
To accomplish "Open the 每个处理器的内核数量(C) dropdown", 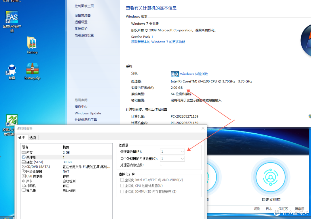I will tap(172, 159).
